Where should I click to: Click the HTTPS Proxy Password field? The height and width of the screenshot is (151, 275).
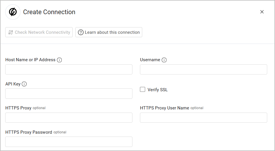[x=69, y=142]
